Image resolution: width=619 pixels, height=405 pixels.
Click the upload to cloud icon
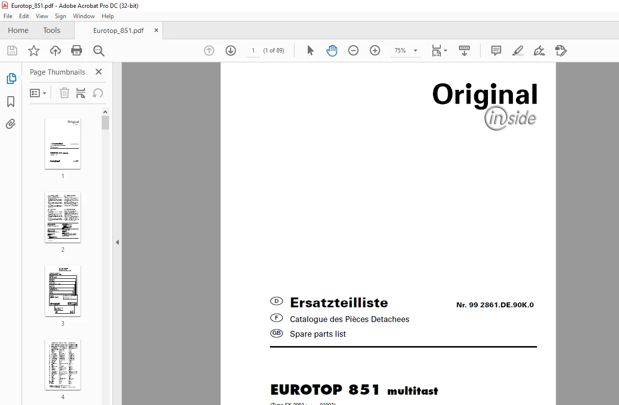point(55,51)
